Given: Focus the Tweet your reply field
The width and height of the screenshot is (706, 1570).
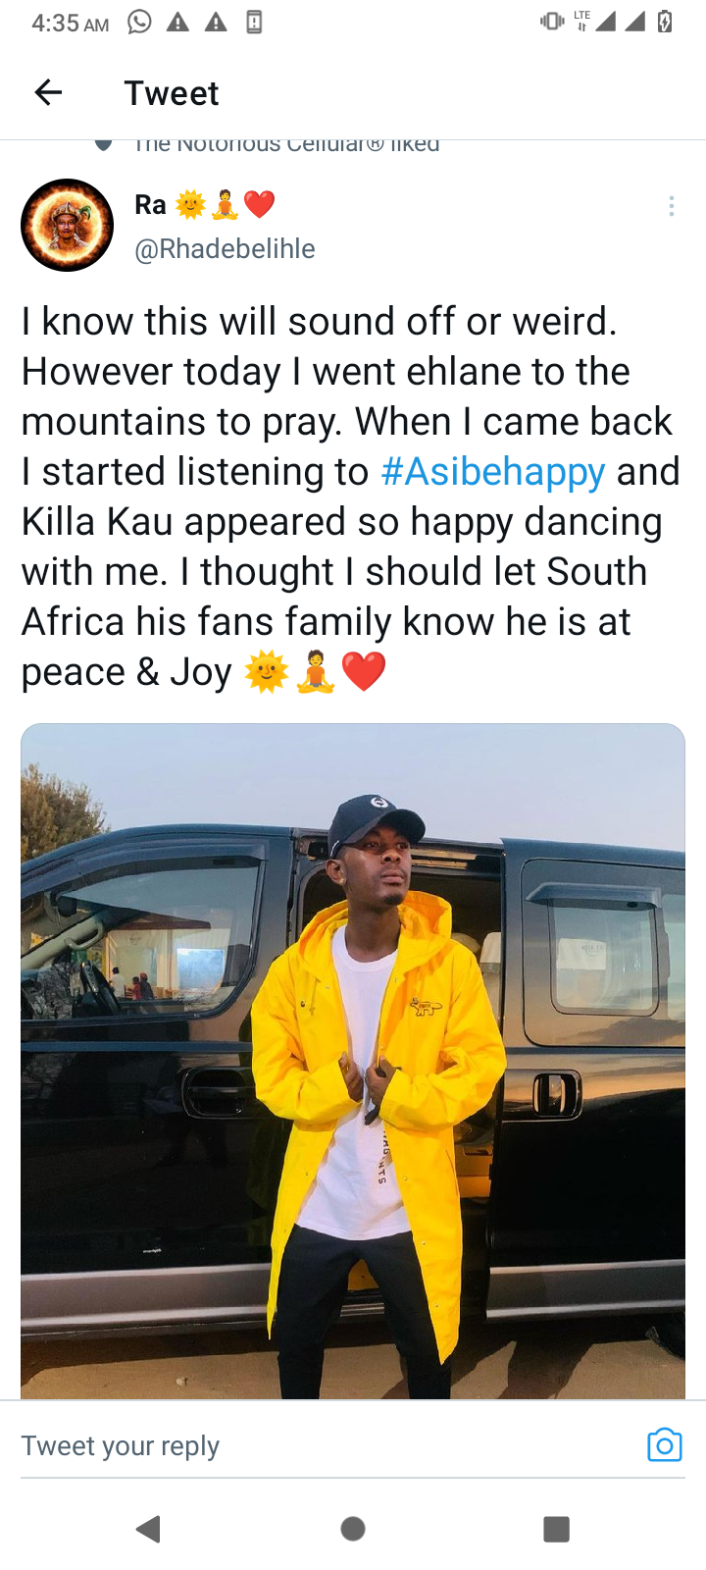Looking at the screenshot, I should [x=328, y=1445].
